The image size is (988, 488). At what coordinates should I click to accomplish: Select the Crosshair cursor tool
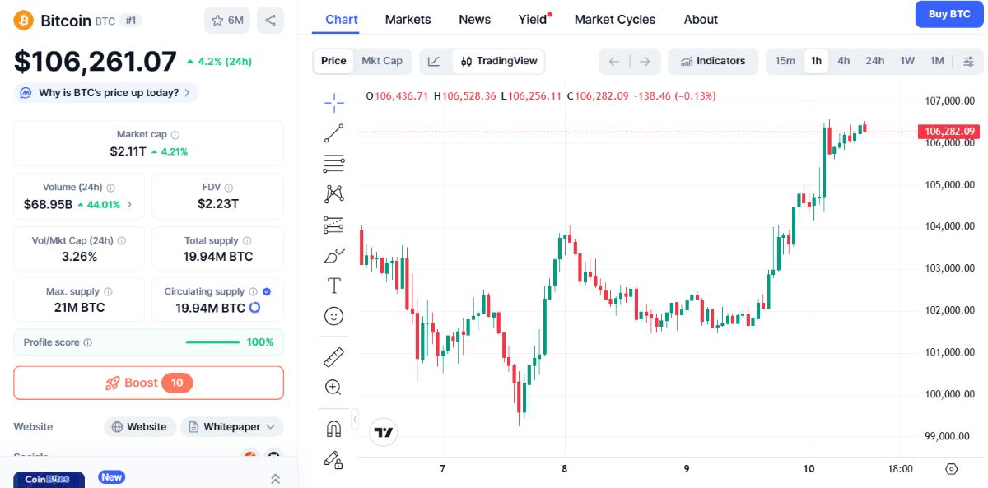[x=333, y=102]
